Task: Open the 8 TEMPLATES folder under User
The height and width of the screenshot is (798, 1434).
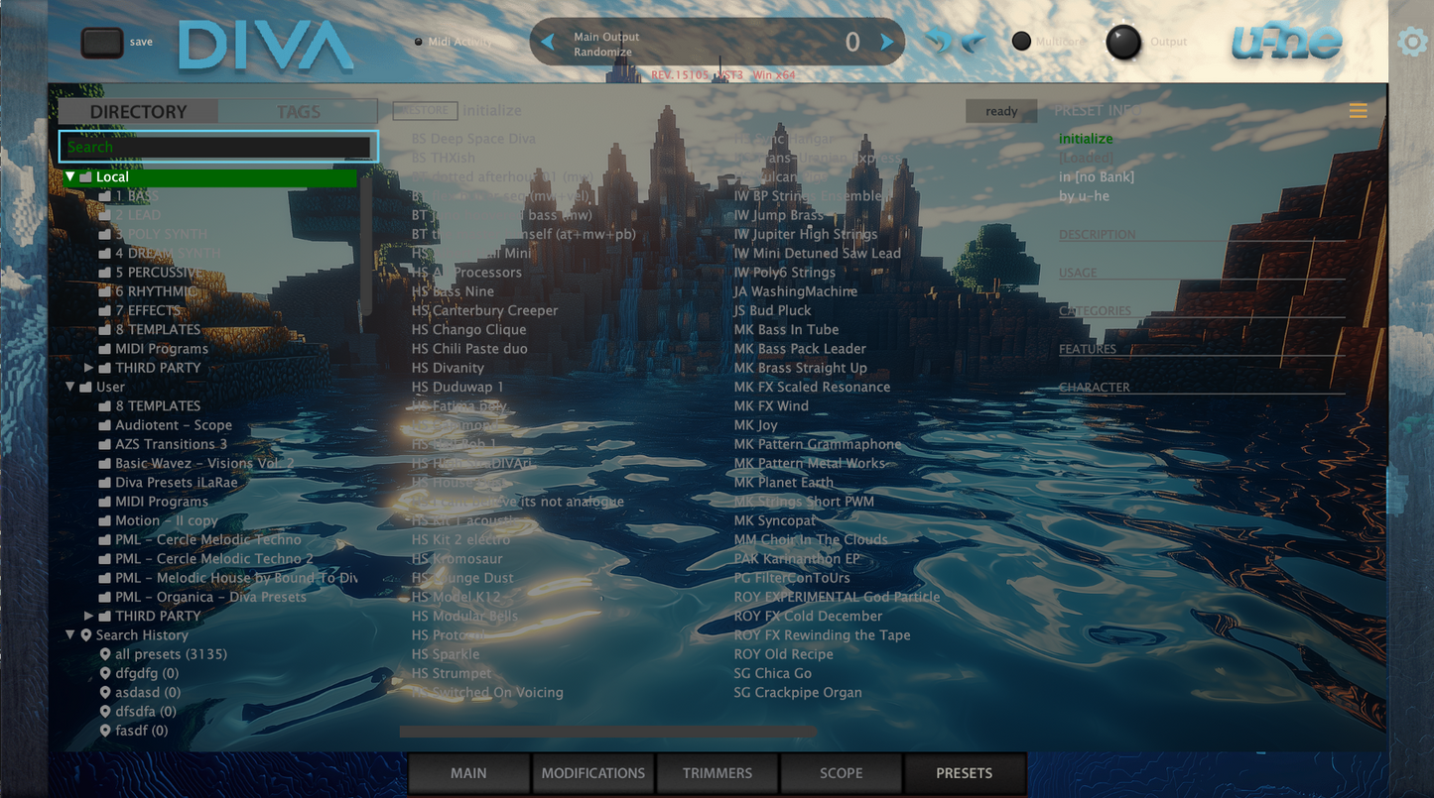Action: [x=150, y=405]
